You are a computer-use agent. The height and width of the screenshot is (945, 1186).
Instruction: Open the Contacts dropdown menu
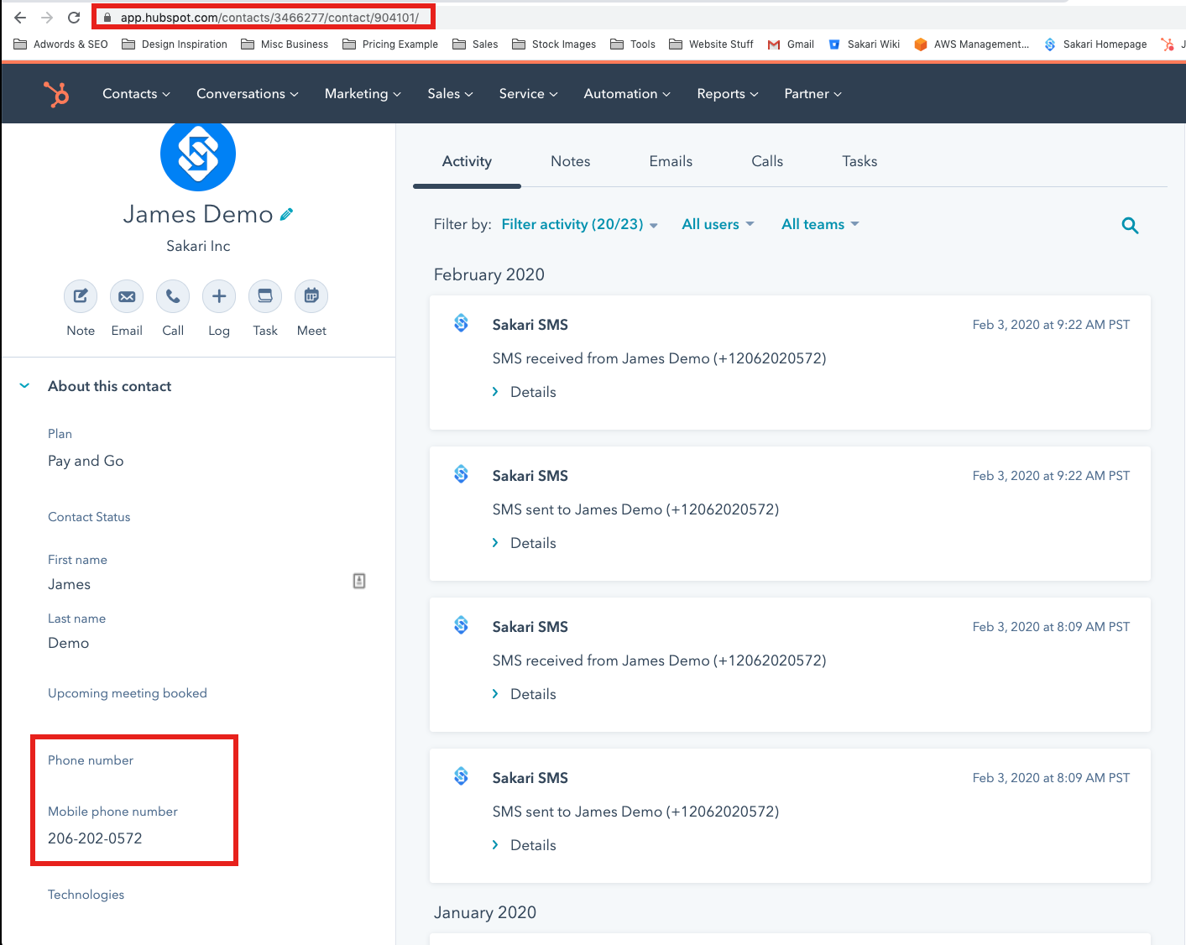[x=136, y=94]
